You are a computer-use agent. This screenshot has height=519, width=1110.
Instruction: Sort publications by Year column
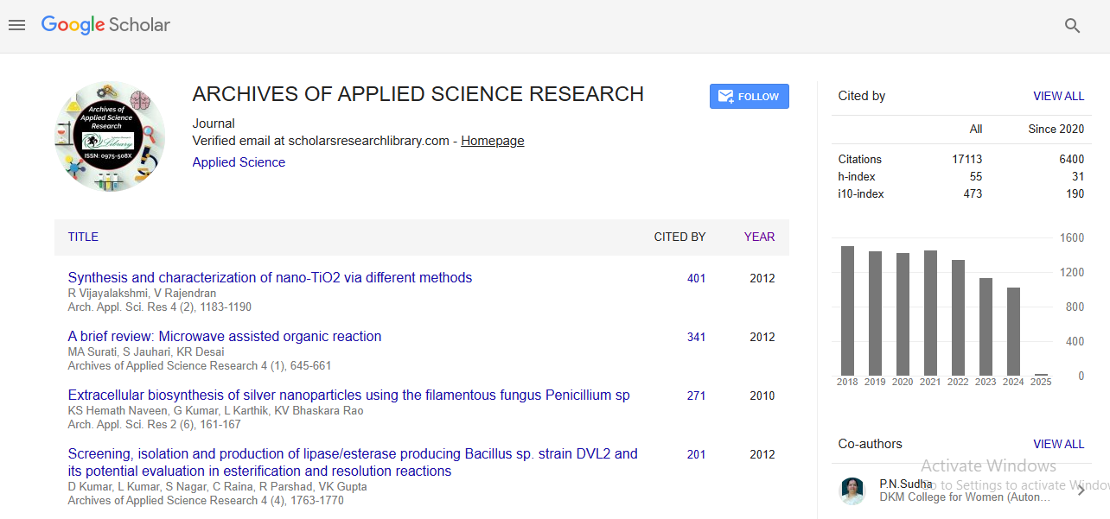(x=759, y=237)
